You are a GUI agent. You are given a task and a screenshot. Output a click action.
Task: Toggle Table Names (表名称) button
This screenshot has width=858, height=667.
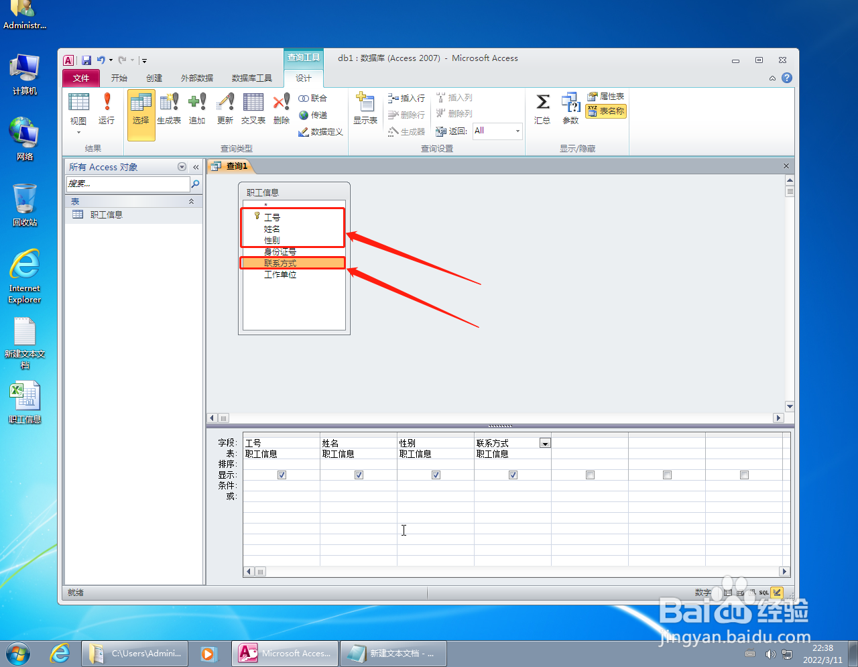coord(606,111)
